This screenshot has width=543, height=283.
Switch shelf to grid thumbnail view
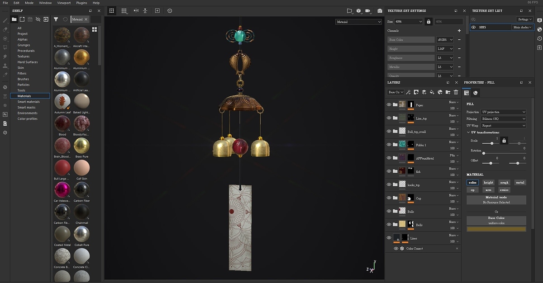pyautogui.click(x=95, y=29)
